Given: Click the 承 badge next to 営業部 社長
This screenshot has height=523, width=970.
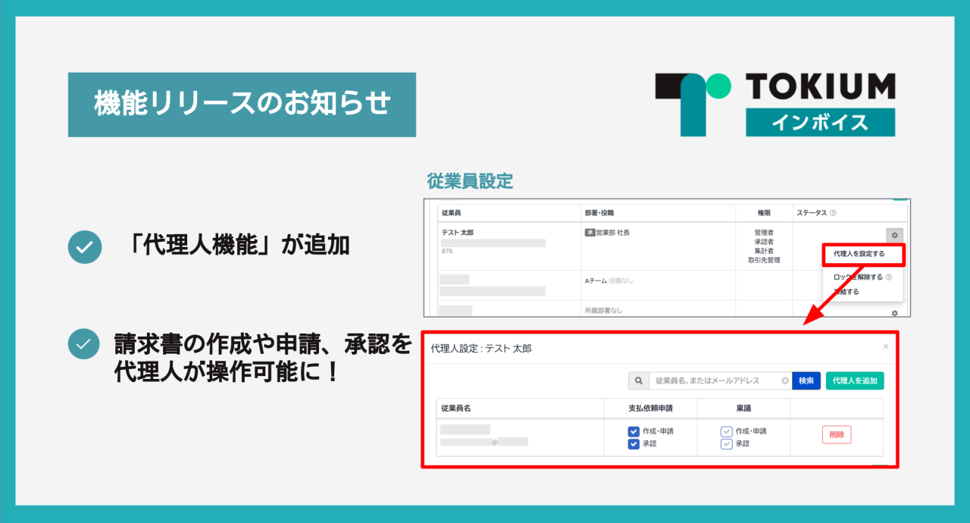Looking at the screenshot, I should coord(590,233).
